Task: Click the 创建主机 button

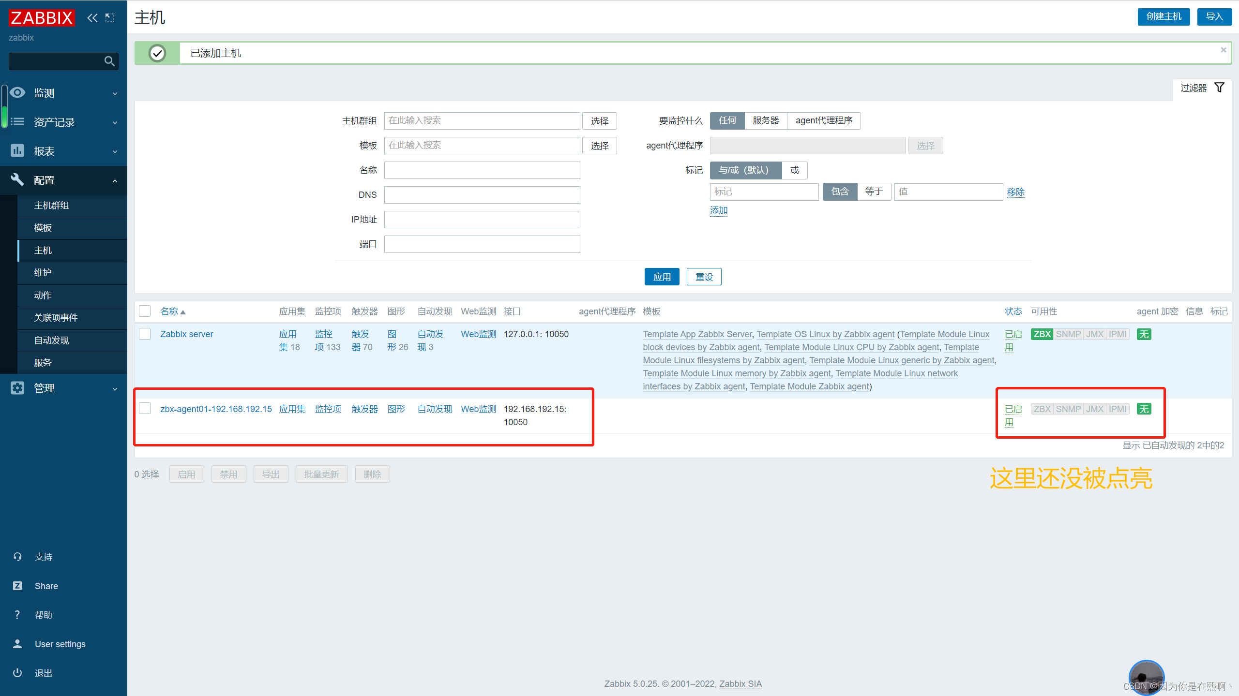Action: point(1163,17)
